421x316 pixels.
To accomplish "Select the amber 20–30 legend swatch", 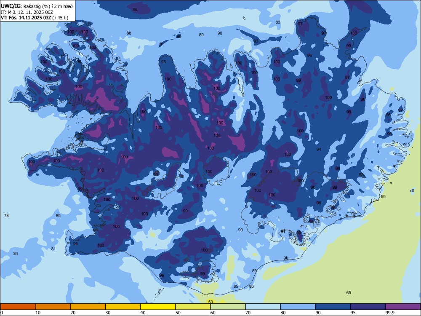I will pyautogui.click(x=88, y=307).
